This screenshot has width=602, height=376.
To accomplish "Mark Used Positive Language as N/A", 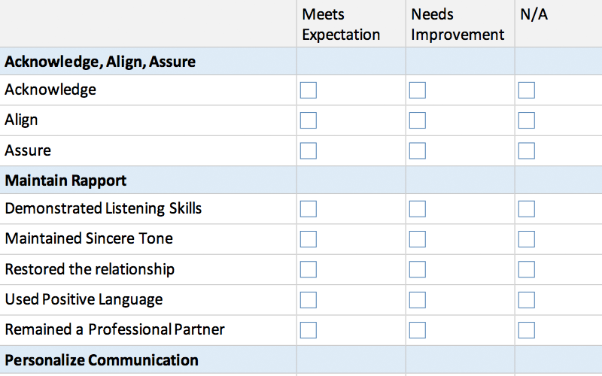I will point(526,300).
